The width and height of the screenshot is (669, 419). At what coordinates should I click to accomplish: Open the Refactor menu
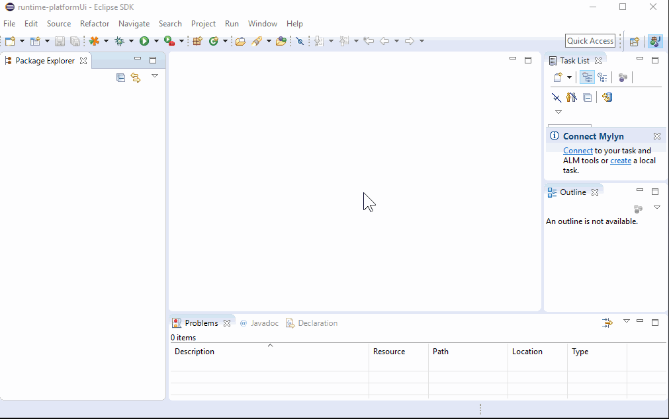pos(95,24)
